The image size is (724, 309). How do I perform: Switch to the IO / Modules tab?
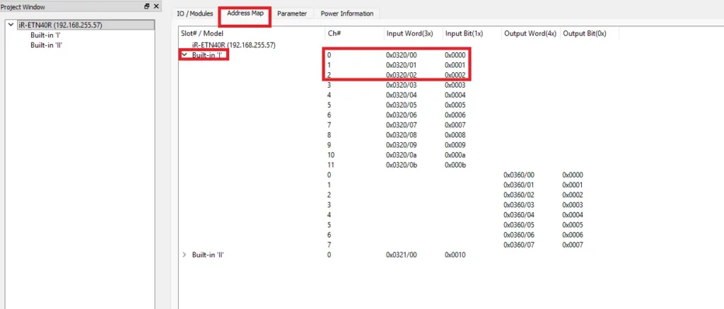pyautogui.click(x=195, y=13)
